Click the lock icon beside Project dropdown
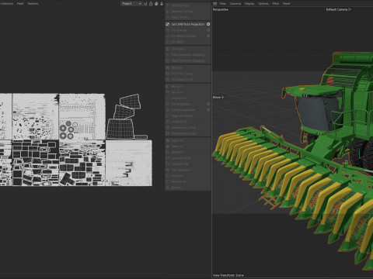 click(151, 4)
